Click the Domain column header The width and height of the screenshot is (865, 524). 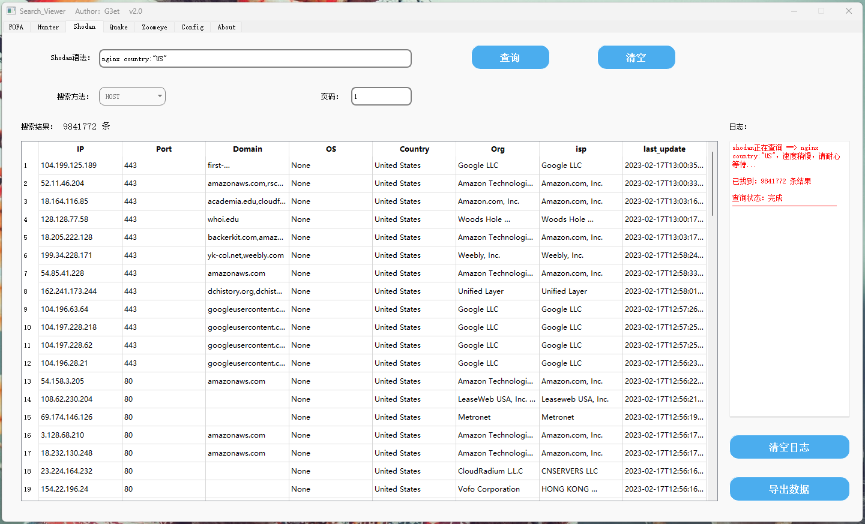point(247,149)
